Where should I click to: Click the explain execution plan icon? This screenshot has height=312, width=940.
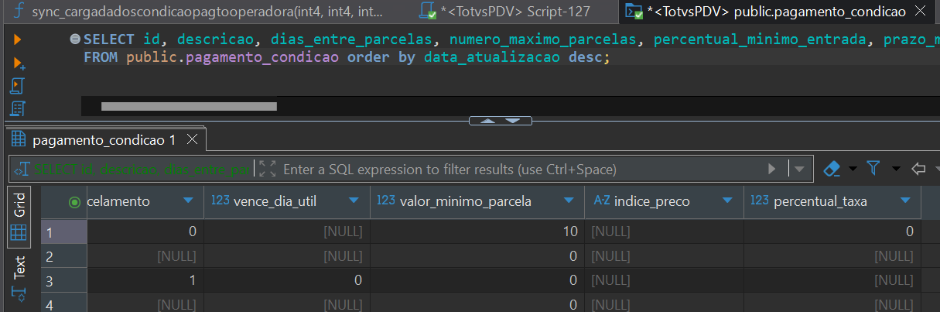click(18, 108)
